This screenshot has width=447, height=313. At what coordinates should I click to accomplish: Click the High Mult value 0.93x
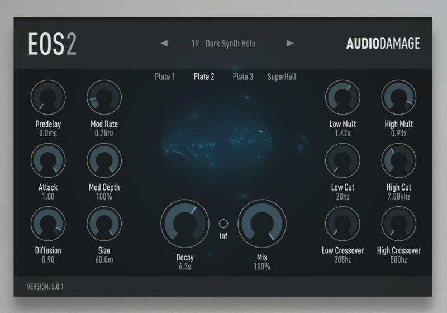click(x=399, y=134)
